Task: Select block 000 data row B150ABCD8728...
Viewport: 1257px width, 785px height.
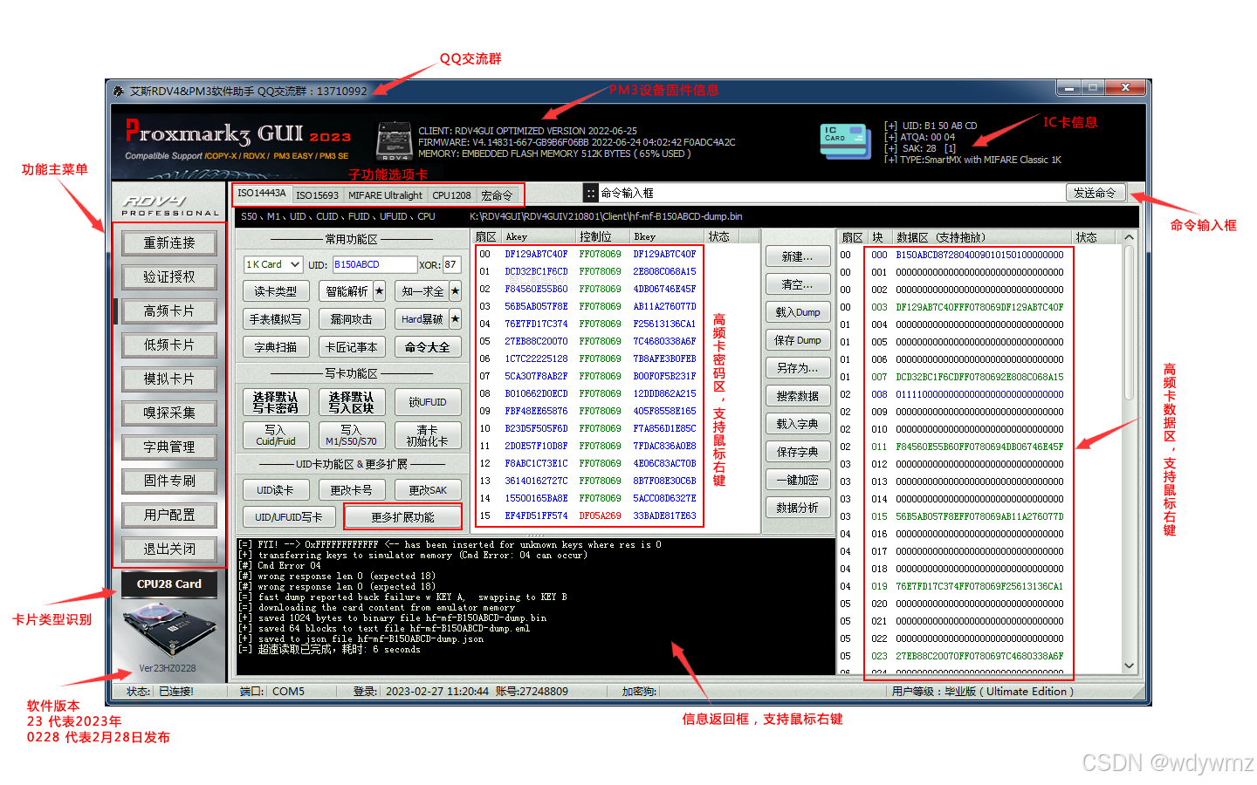Action: click(979, 255)
